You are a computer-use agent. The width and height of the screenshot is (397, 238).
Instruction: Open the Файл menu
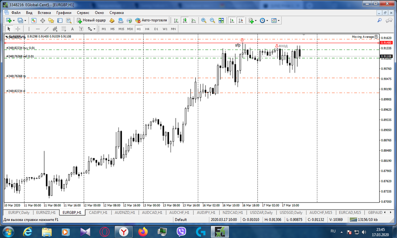[16, 13]
